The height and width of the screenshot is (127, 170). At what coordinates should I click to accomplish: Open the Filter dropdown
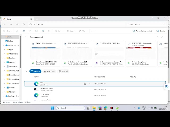pyautogui.click(x=83, y=31)
